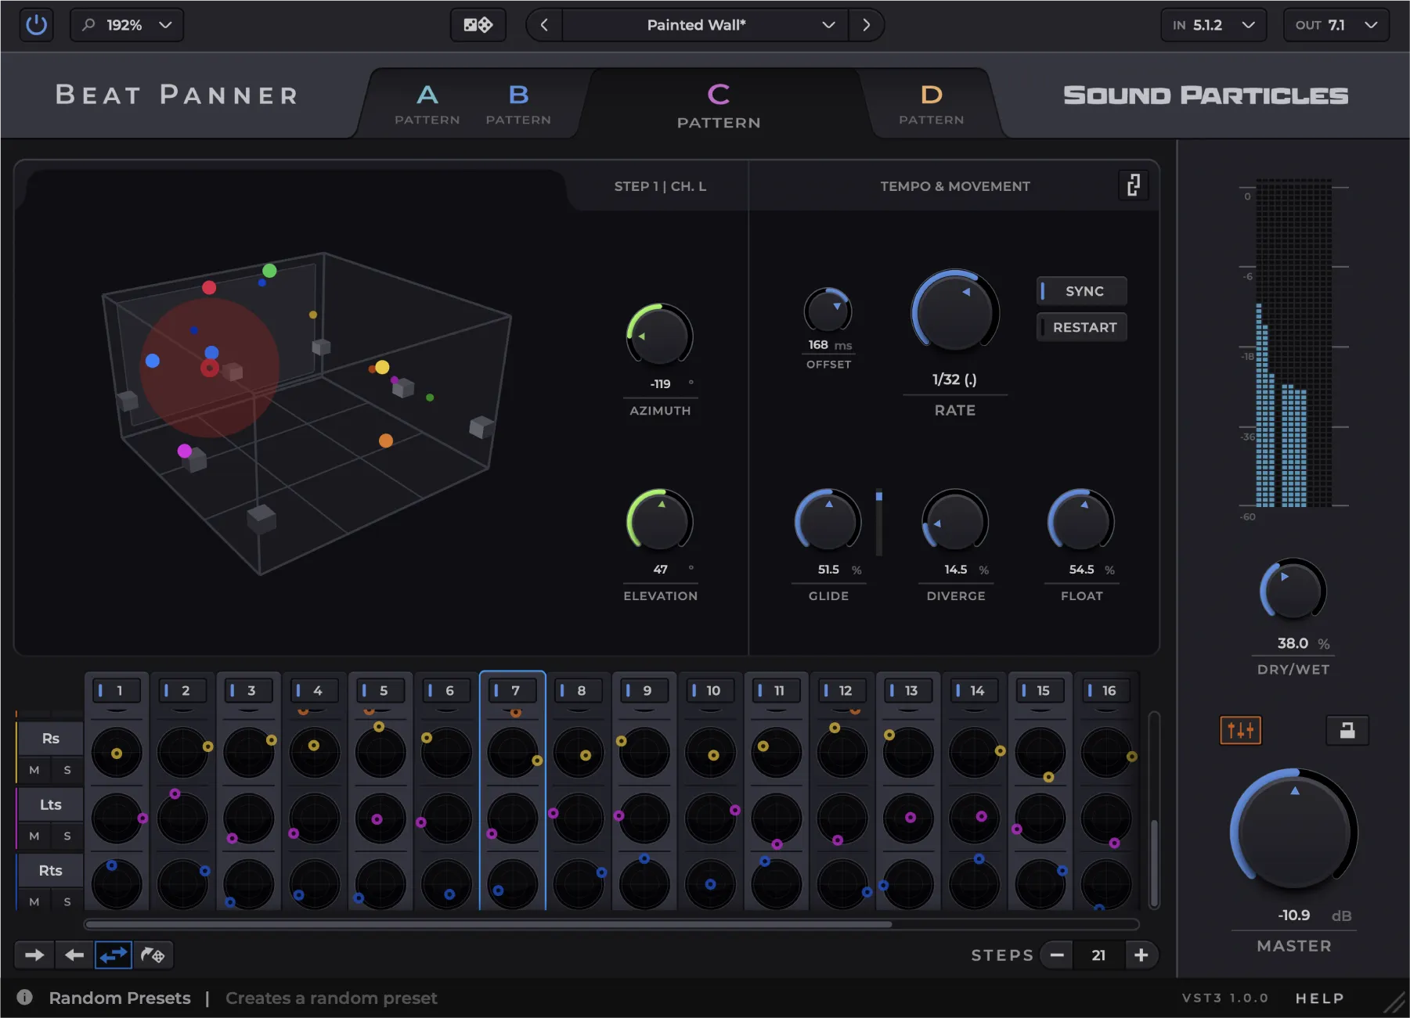The image size is (1410, 1018).
Task: Click the Azimuth knob
Action: tap(660, 336)
